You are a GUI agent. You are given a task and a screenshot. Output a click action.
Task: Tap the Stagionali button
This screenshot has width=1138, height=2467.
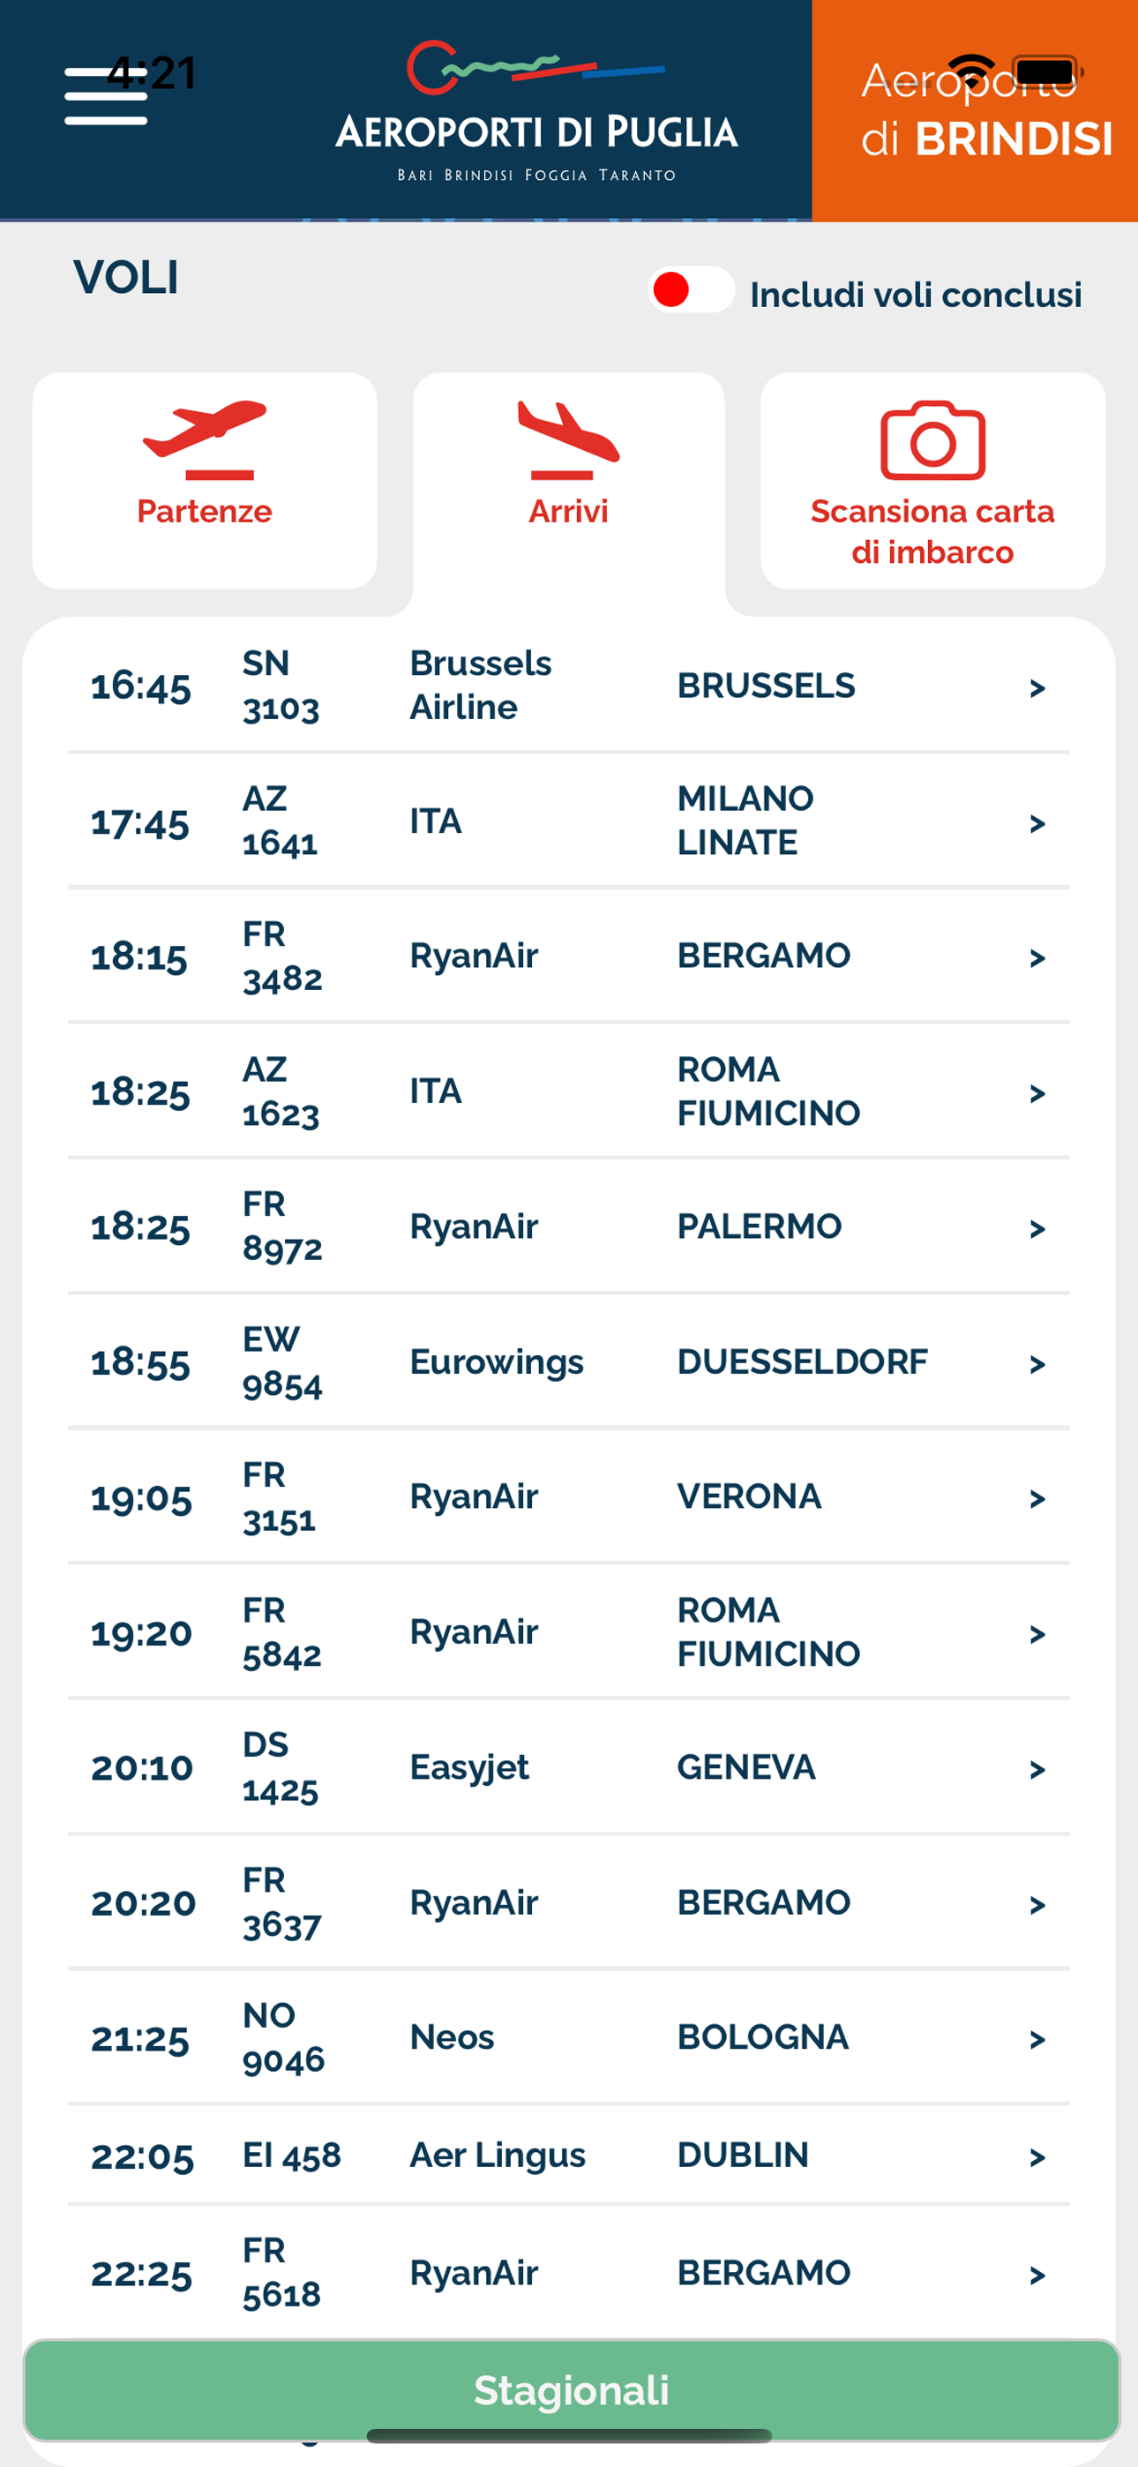(571, 2390)
